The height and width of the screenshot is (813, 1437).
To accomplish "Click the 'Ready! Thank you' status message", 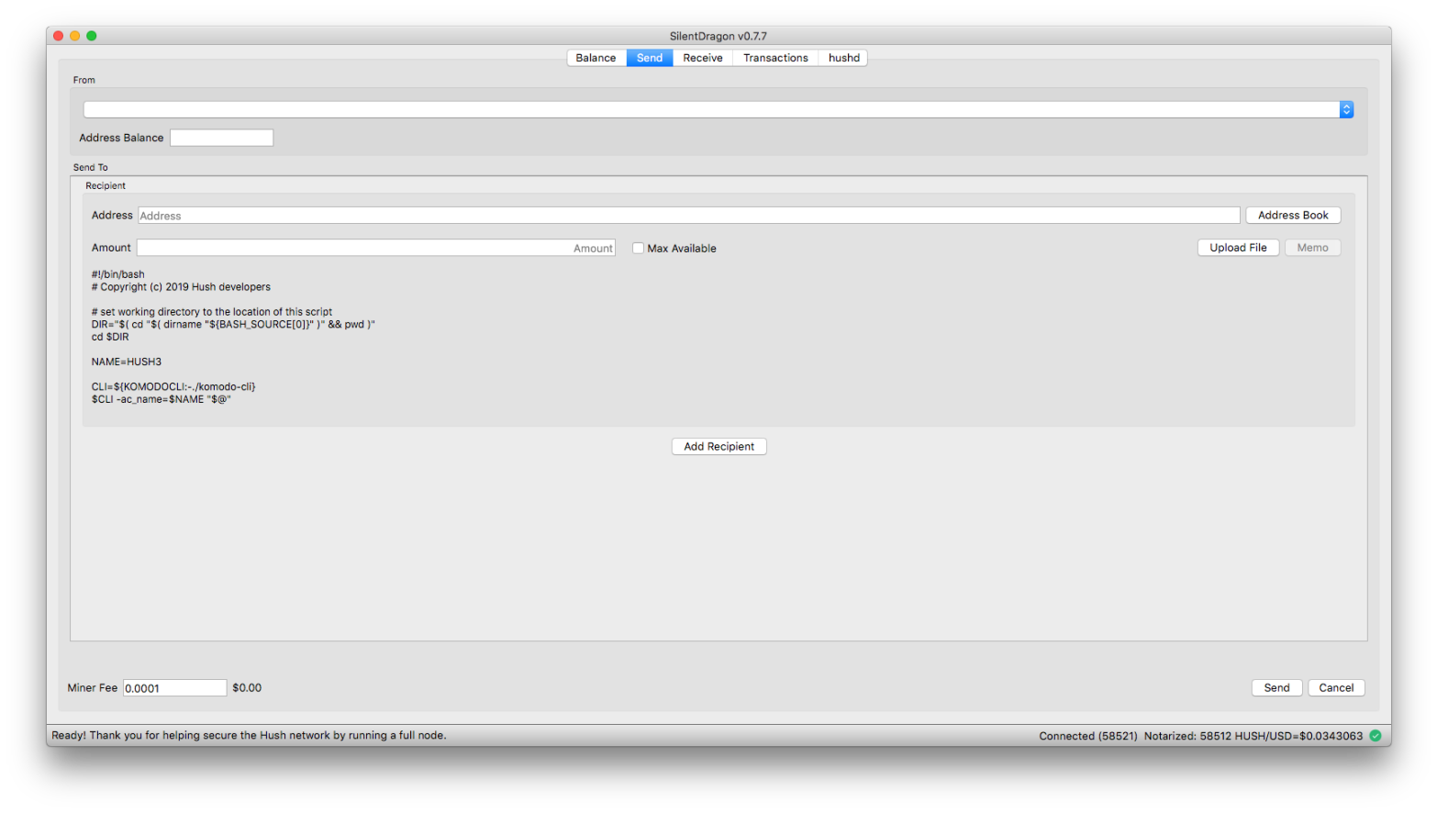I will coord(249,736).
